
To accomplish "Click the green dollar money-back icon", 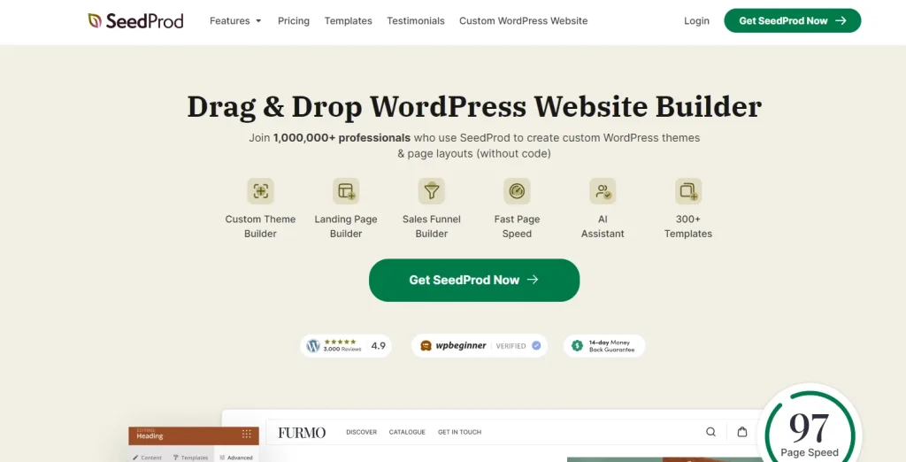I will 577,346.
